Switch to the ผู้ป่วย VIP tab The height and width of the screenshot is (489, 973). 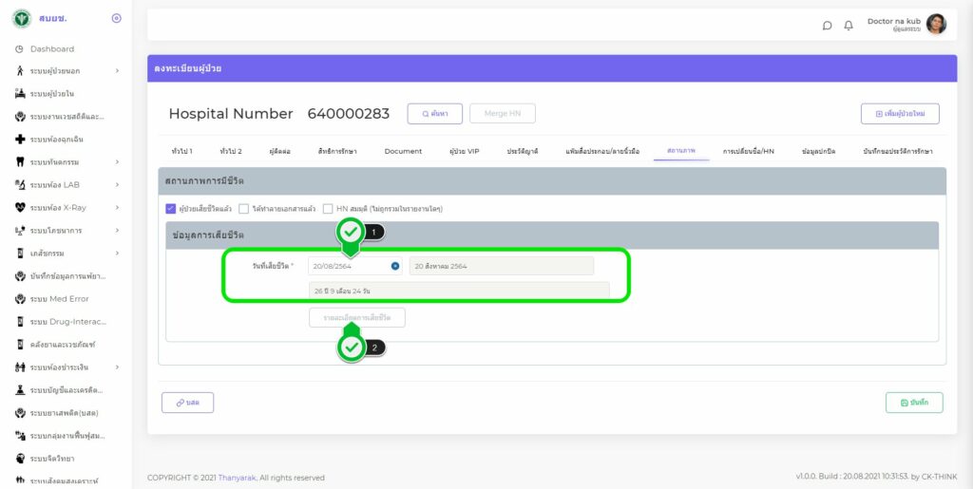[x=464, y=151]
